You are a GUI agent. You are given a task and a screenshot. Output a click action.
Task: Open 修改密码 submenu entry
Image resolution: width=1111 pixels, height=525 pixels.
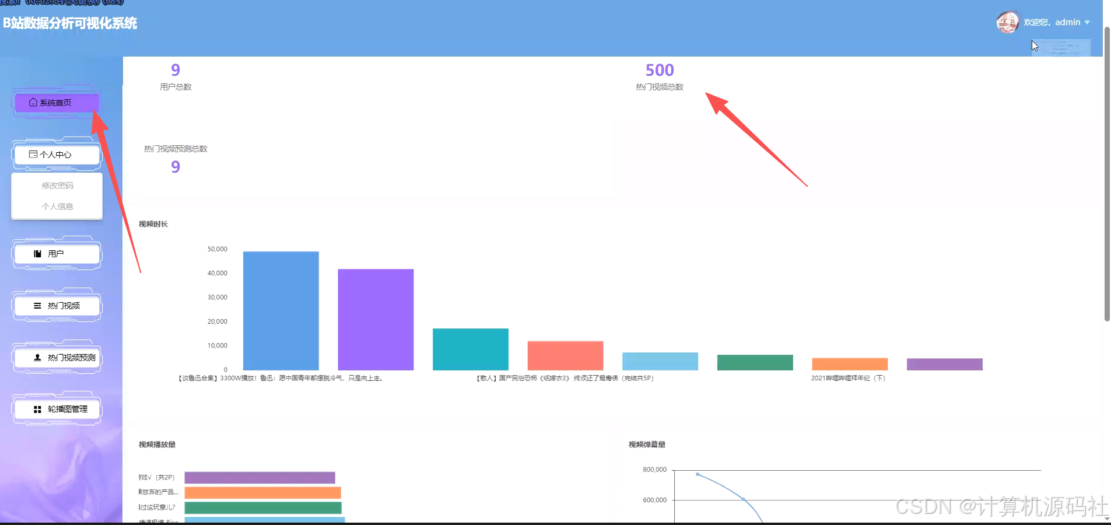point(57,185)
